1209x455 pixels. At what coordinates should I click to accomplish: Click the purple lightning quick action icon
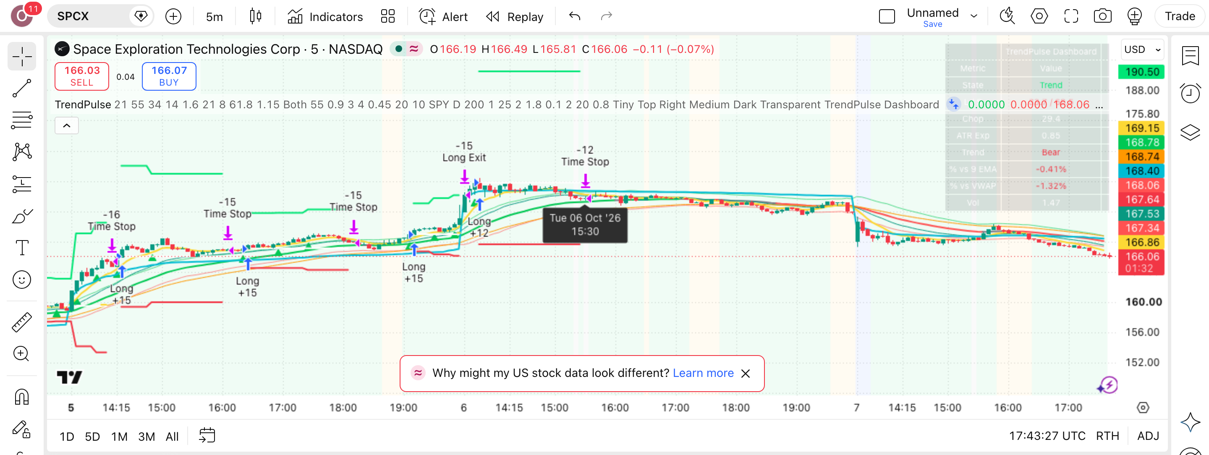click(x=1108, y=386)
